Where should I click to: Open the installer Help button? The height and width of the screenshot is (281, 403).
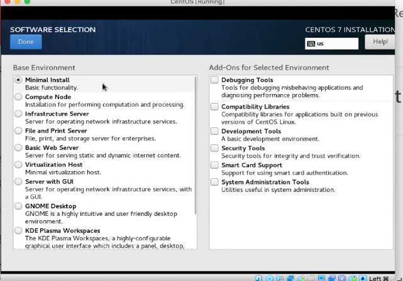click(380, 42)
